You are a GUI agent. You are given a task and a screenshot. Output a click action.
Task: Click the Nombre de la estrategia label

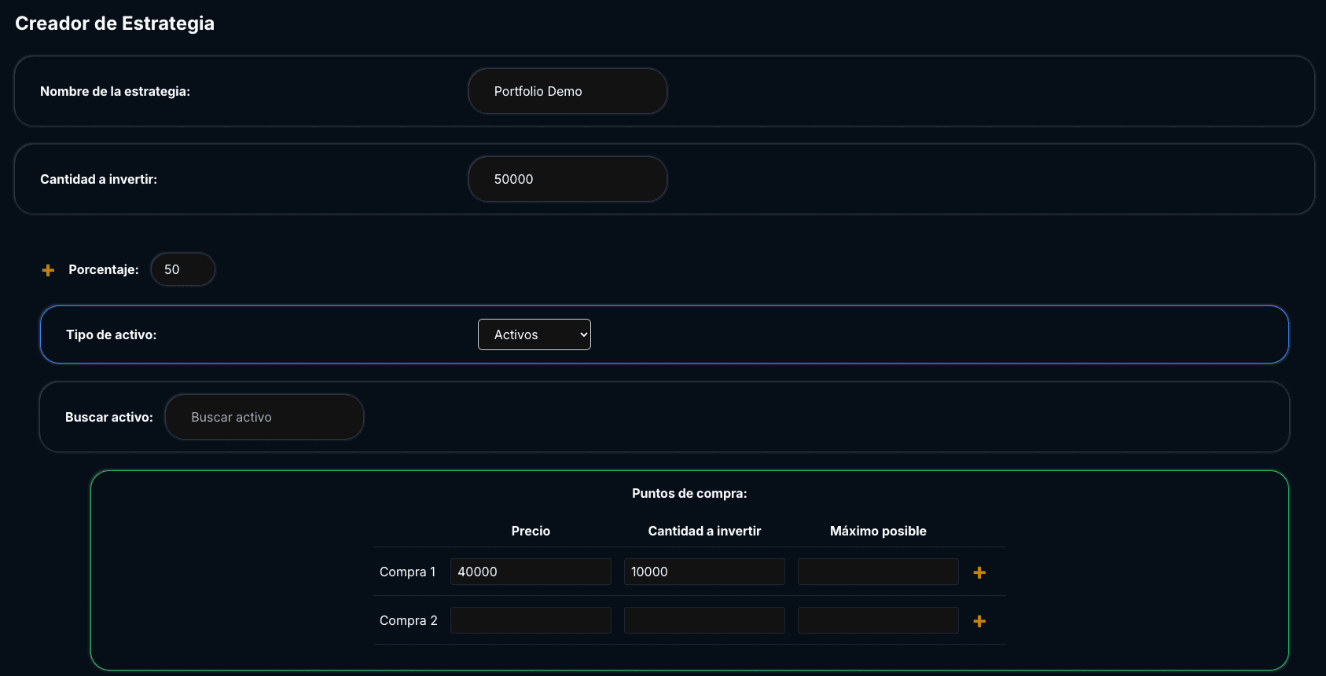tap(115, 91)
